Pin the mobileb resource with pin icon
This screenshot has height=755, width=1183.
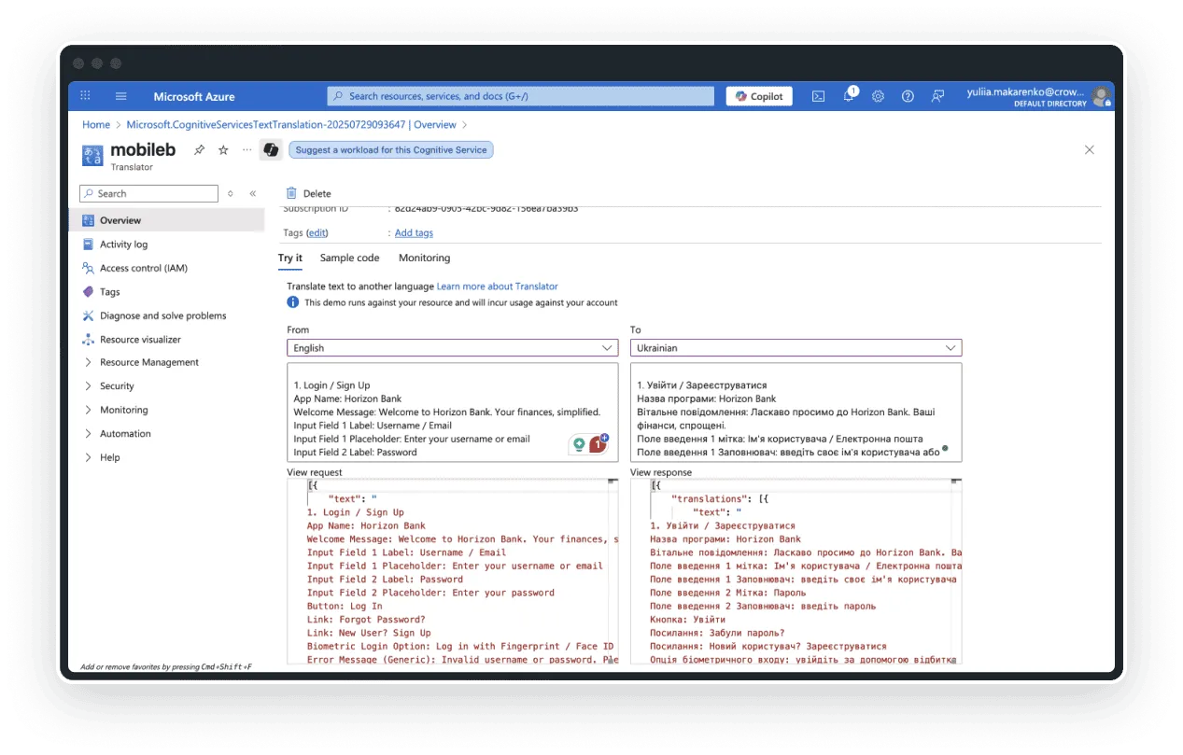click(198, 149)
